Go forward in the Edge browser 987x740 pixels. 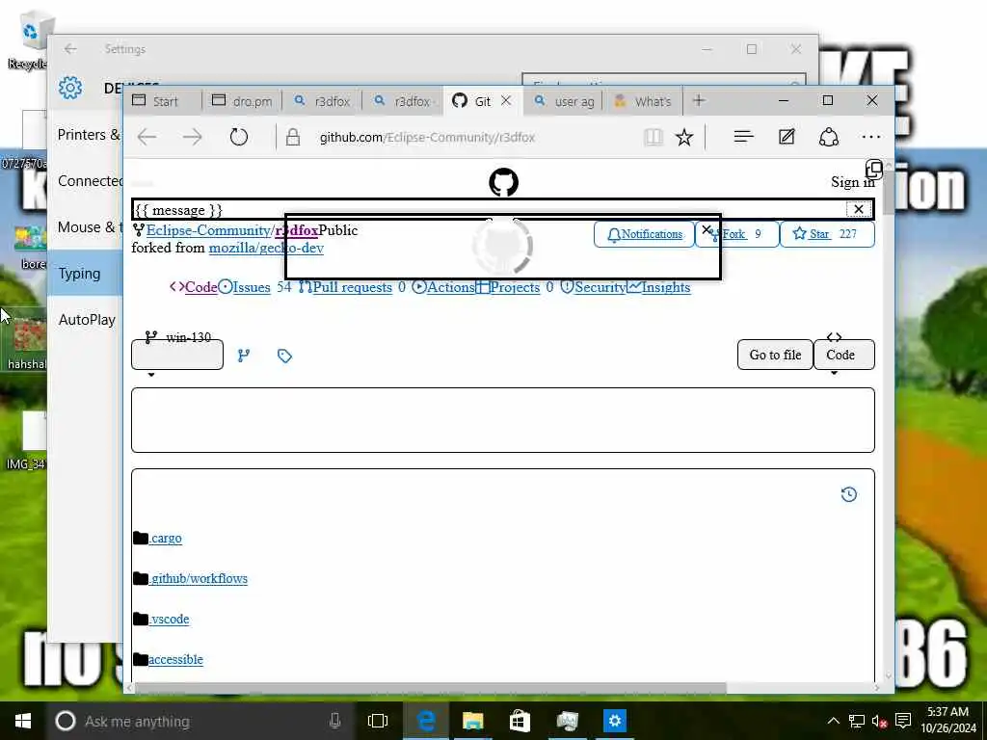click(x=193, y=137)
